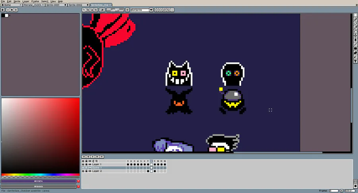Pick a color in the red saturation field
This screenshot has width=358, height=193.
41,136
